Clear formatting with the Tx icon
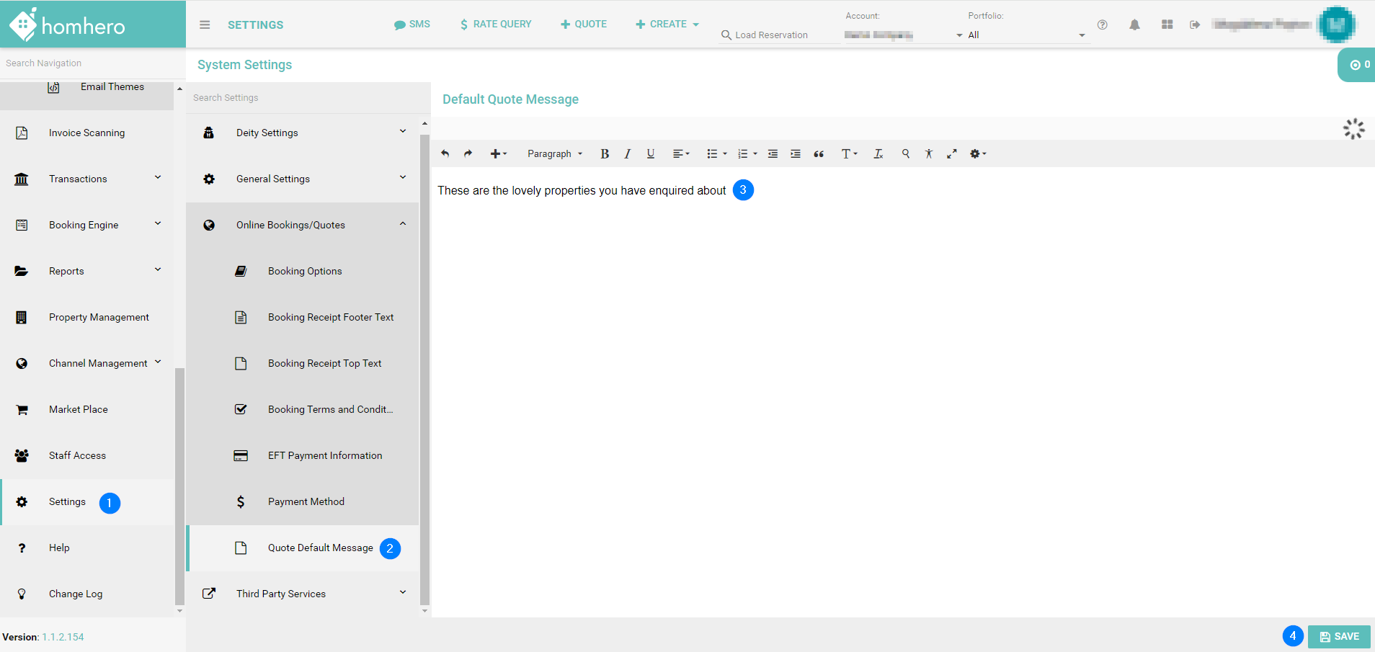1375x652 pixels. click(x=878, y=154)
